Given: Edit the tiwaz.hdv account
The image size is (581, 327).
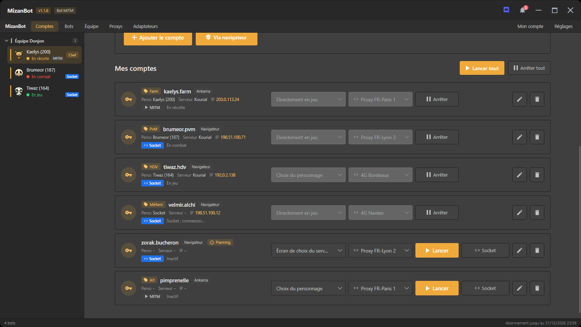Looking at the screenshot, I should click(x=520, y=175).
